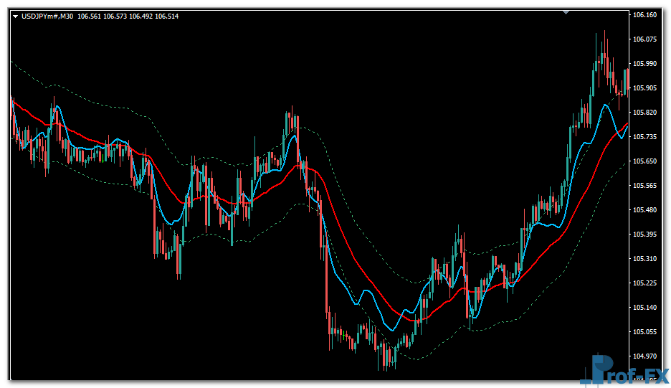Click the 106.075 price axis label
The width and height of the screenshot is (671, 388).
[646, 39]
